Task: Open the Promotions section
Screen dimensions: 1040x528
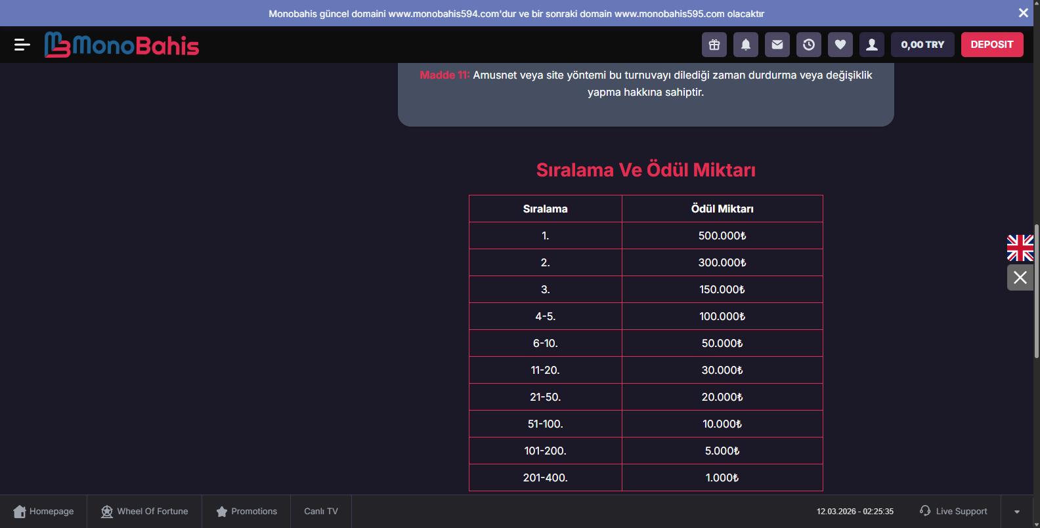Action: pos(247,512)
